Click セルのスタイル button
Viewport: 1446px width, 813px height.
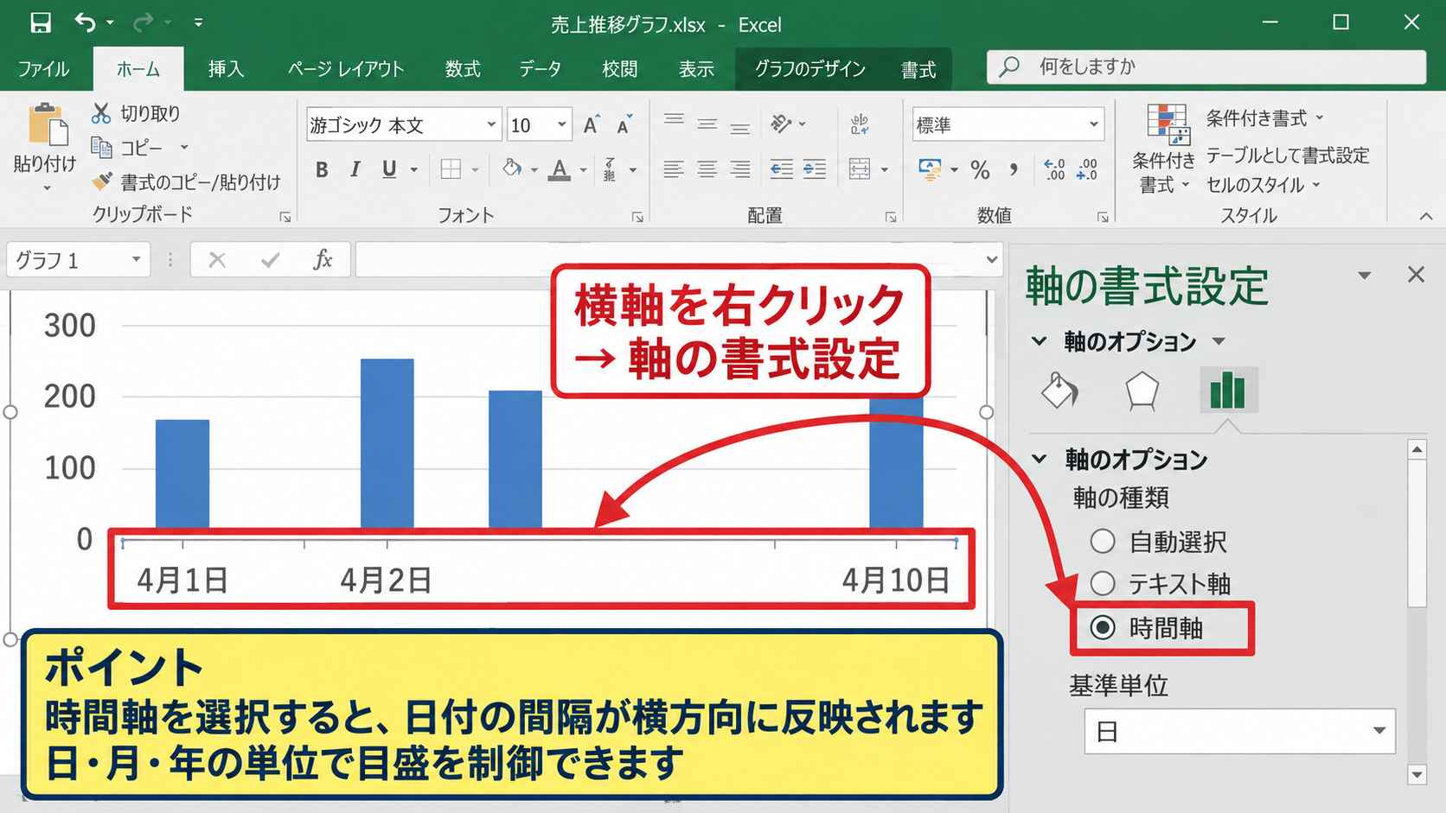tap(1264, 184)
